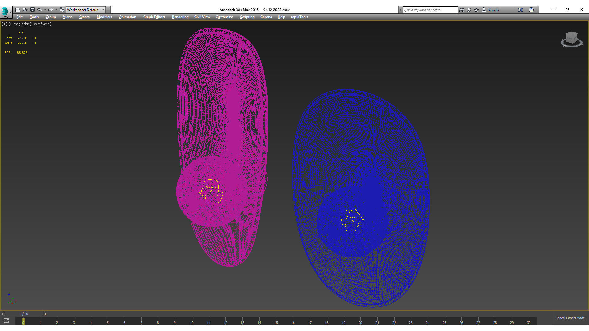Open the Autodesk Exchange X icon
589x331 pixels.
(521, 10)
